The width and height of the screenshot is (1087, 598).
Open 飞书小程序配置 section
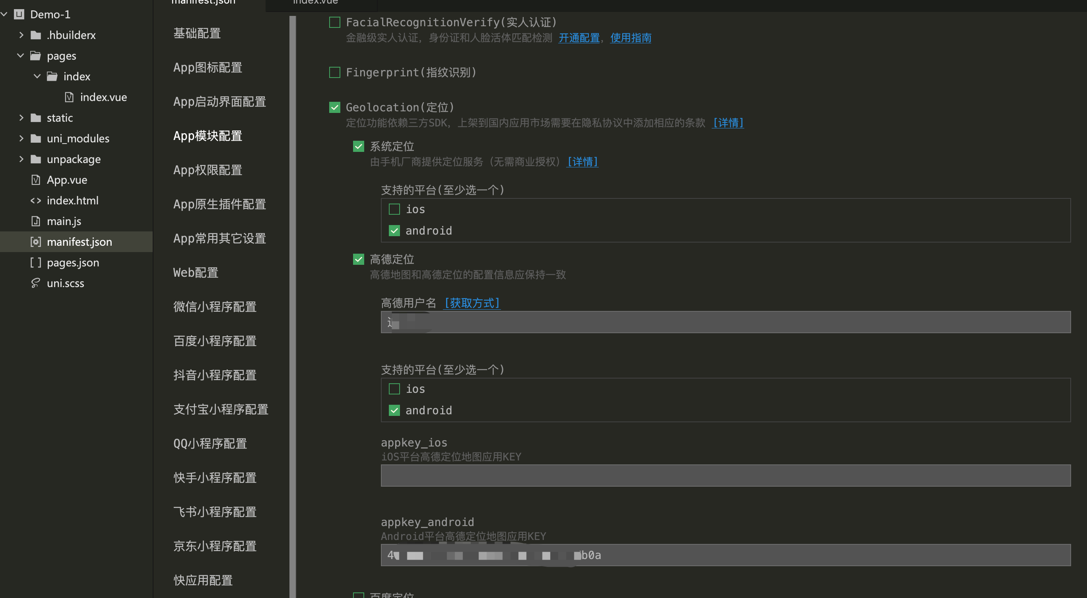pyautogui.click(x=215, y=512)
